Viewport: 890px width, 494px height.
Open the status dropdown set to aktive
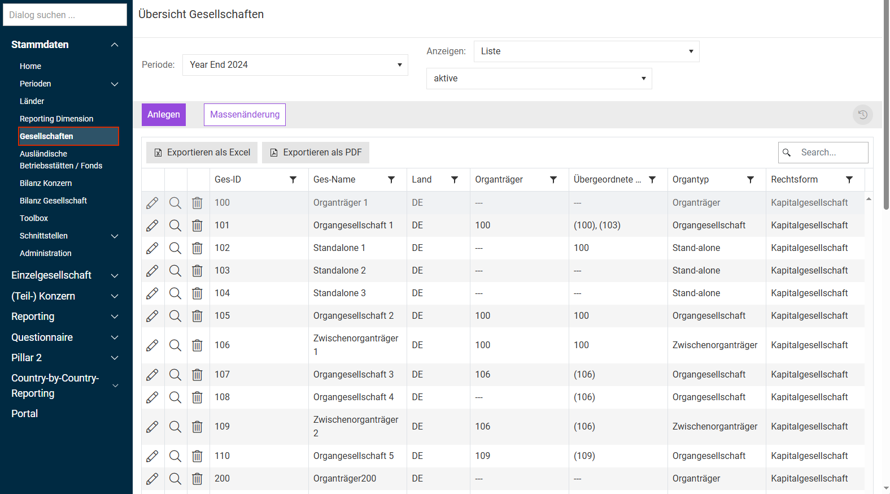(x=539, y=79)
